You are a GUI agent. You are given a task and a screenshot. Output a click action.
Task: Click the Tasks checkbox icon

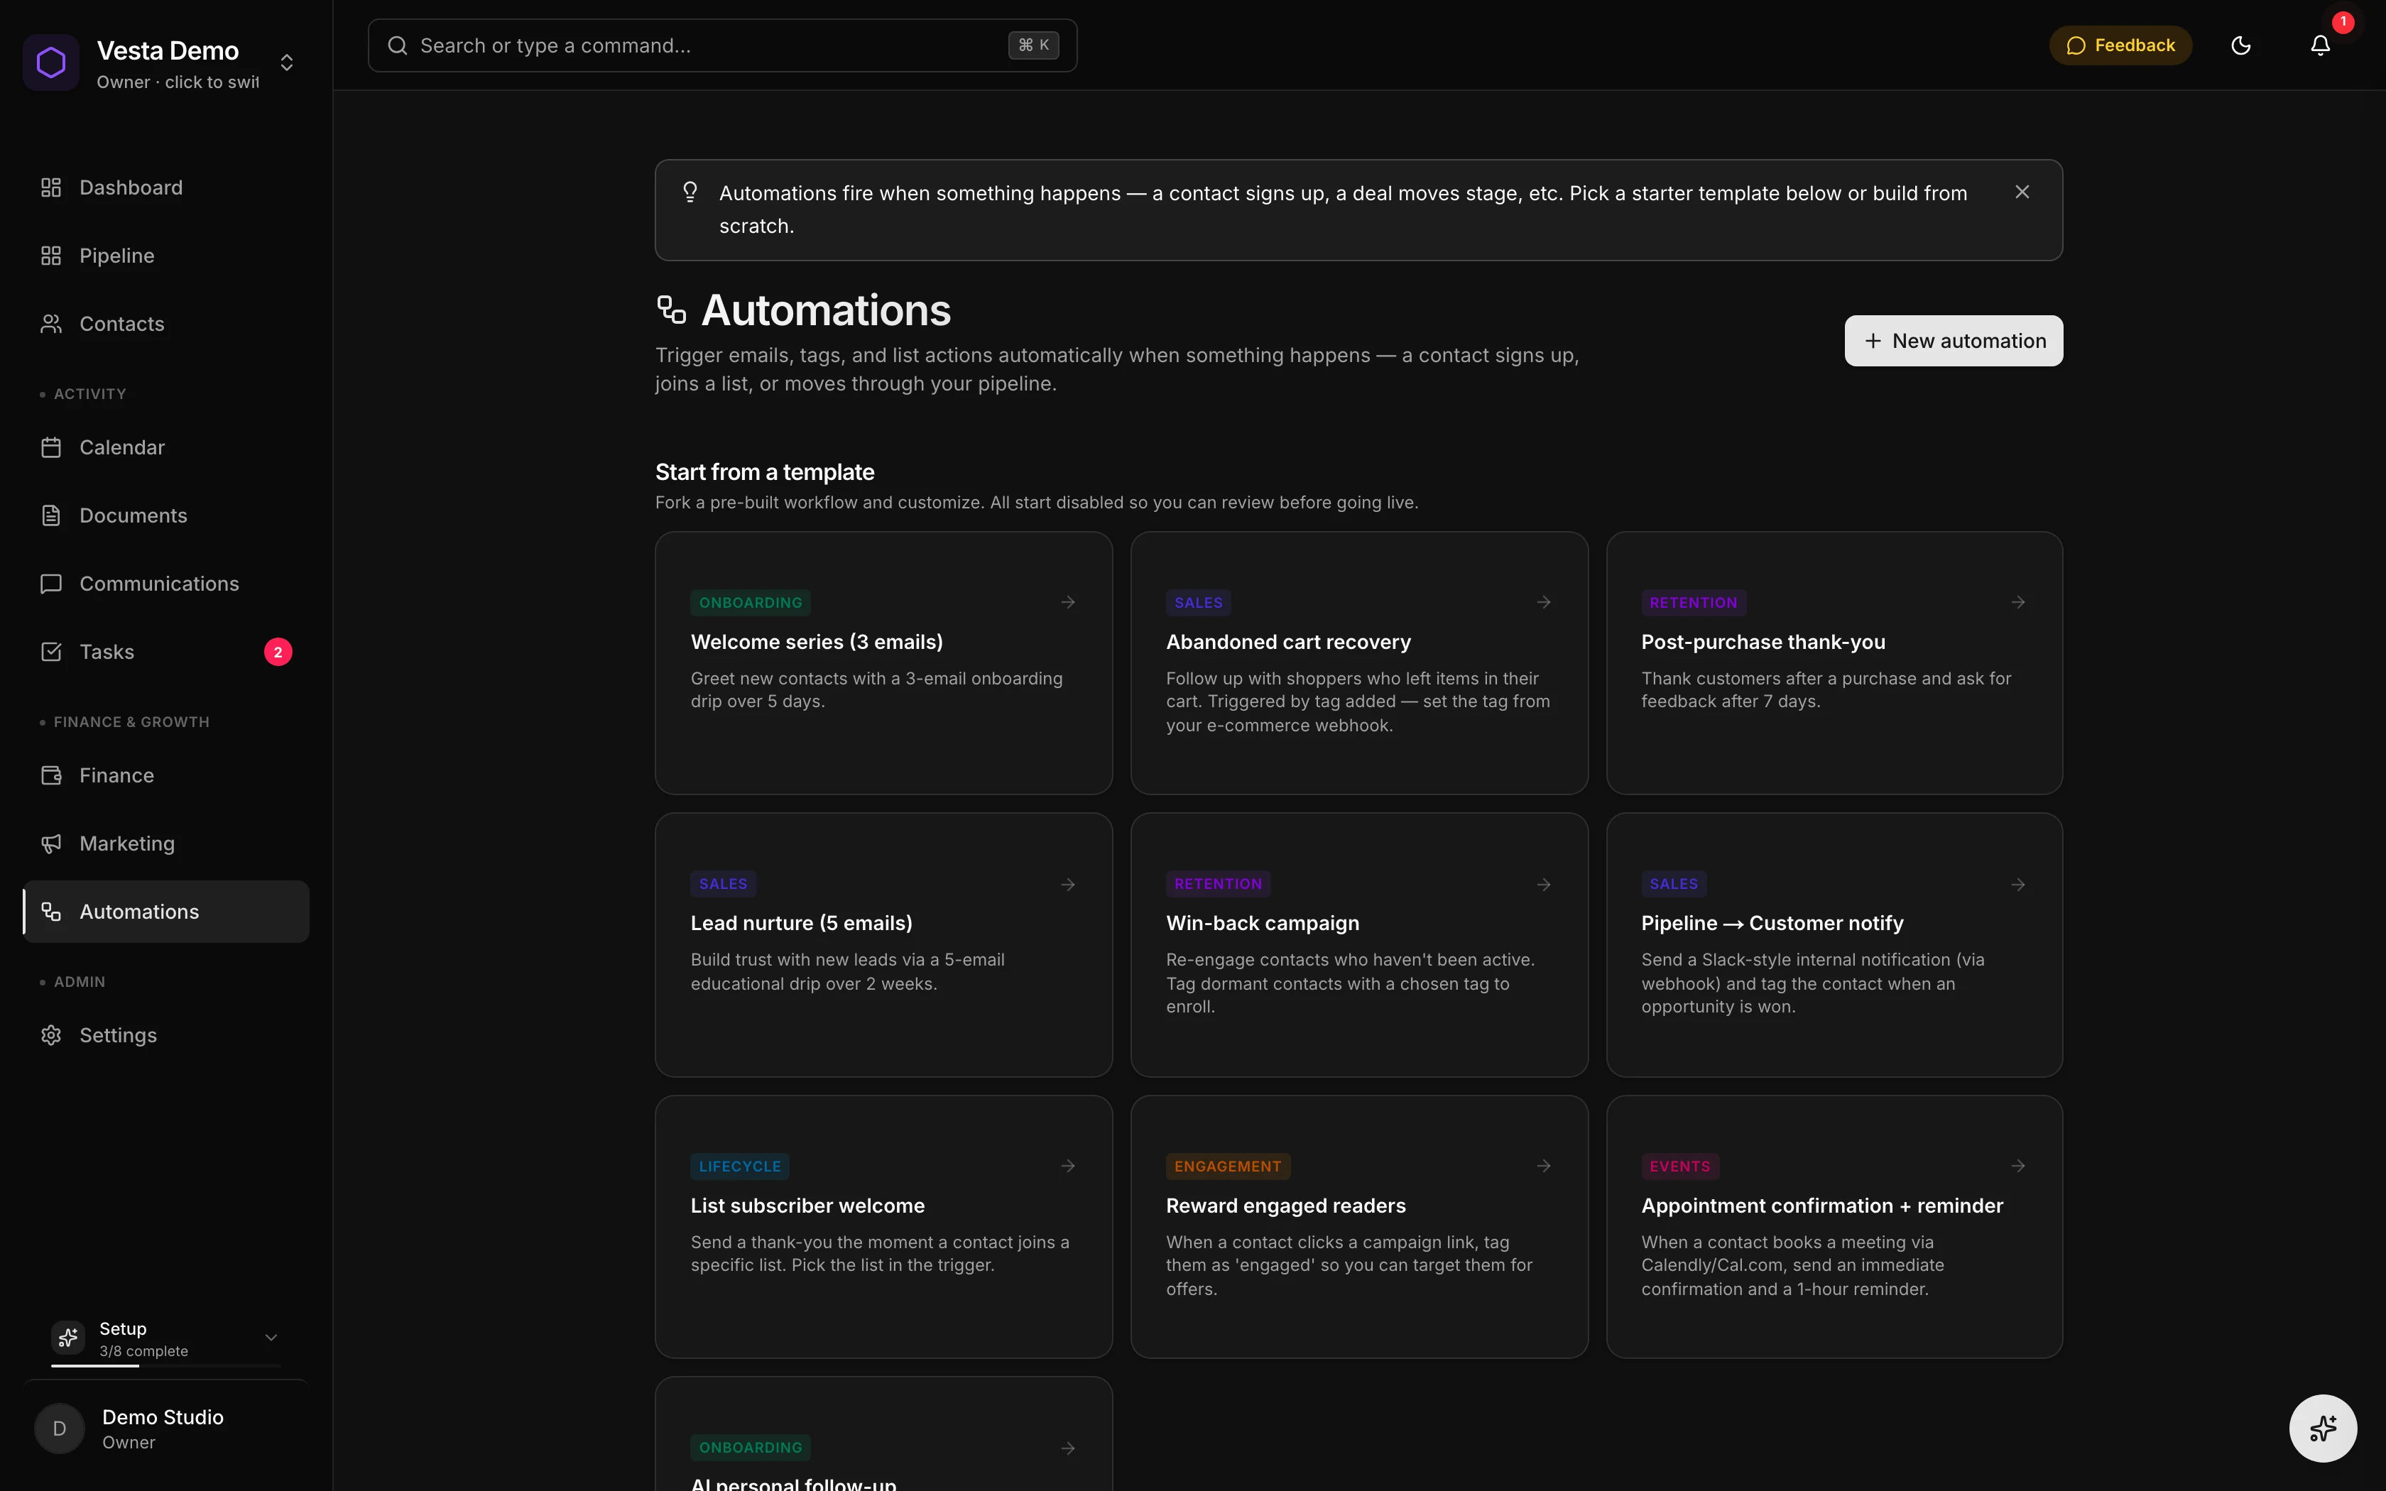coord(51,652)
